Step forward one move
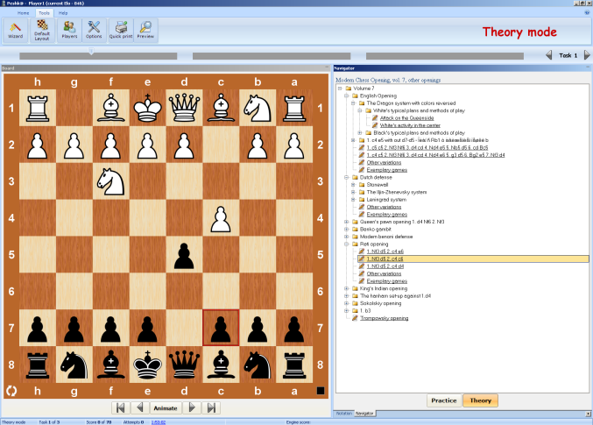The height and width of the screenshot is (425, 593). [x=192, y=407]
